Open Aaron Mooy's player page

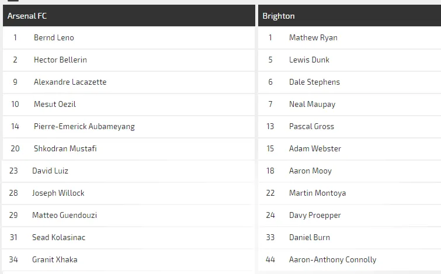[310, 171]
